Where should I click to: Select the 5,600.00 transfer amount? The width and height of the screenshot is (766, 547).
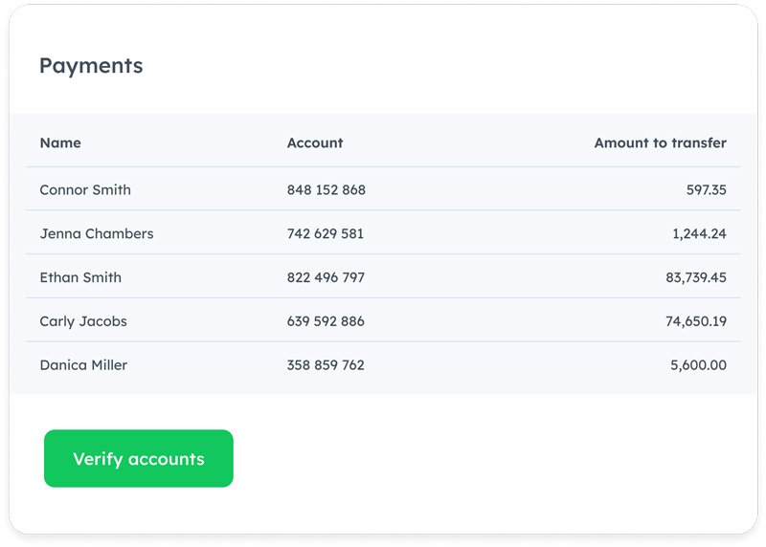[x=700, y=365]
